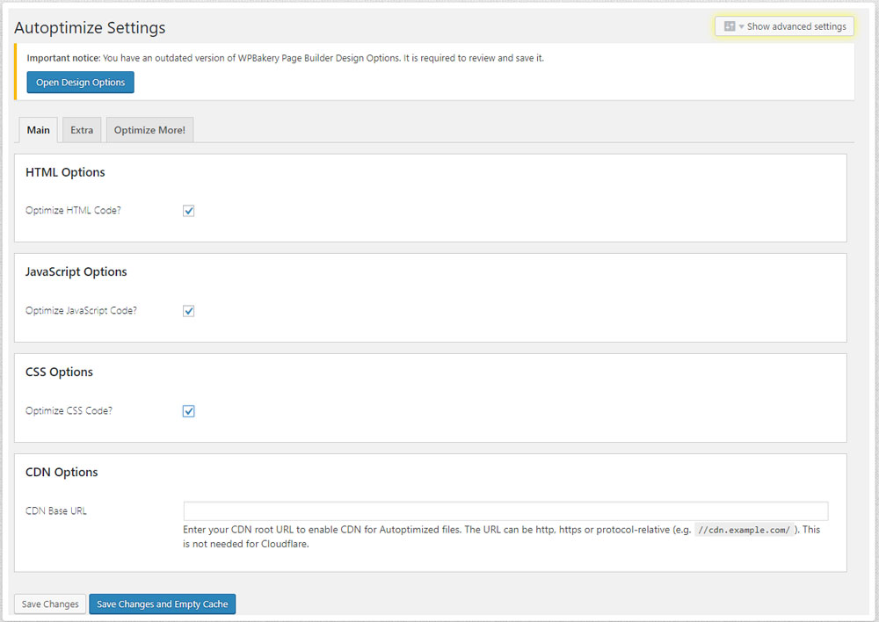Click the Autoptimize Settings page heading
Screen dimensions: 879x622
click(x=90, y=28)
